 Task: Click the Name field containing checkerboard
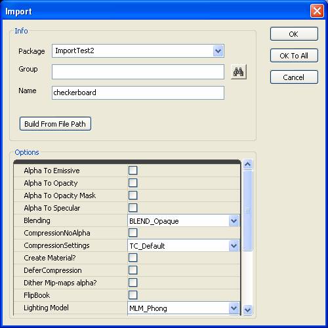[138, 92]
